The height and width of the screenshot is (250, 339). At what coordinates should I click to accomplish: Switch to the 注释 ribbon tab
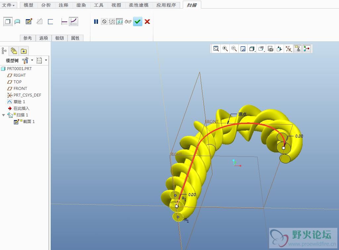pyautogui.click(x=64, y=5)
